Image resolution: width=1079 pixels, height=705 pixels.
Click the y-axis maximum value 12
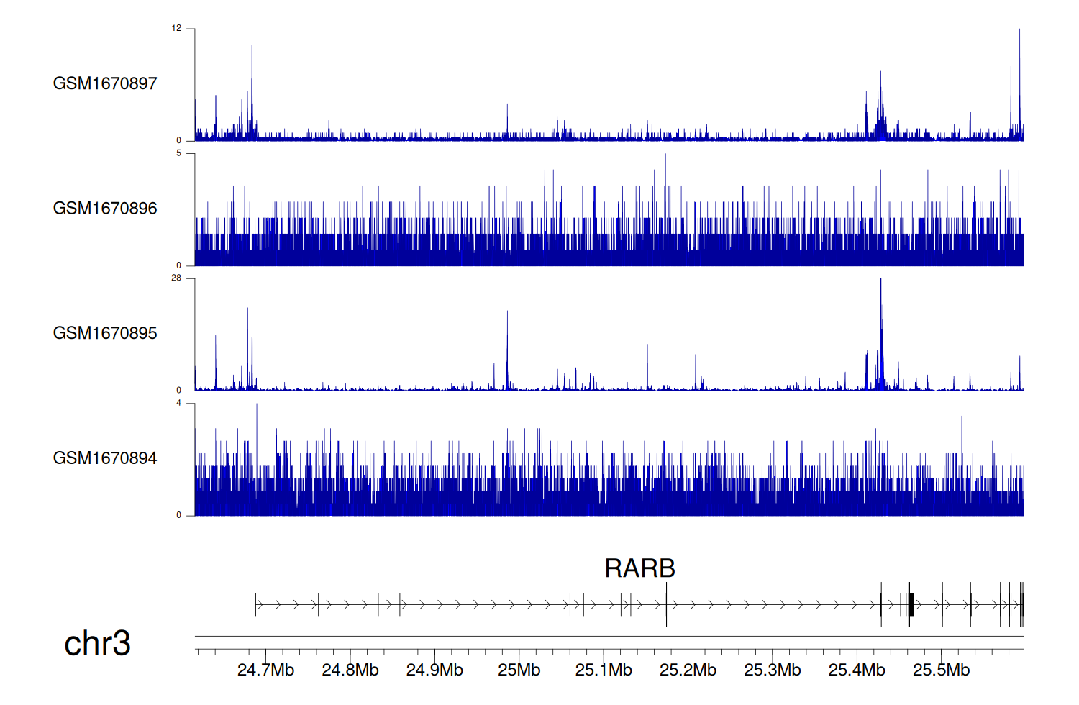[176, 29]
